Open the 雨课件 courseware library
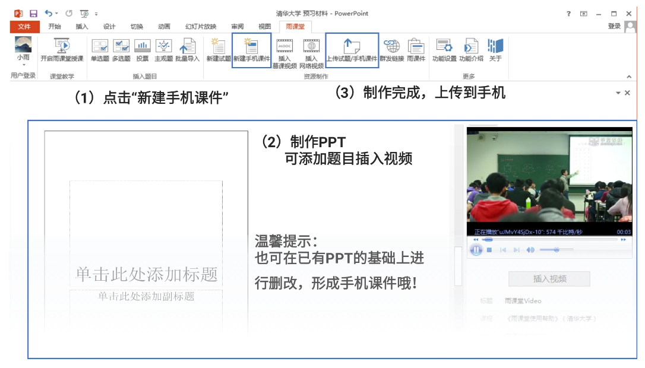645x368 pixels. click(x=416, y=50)
